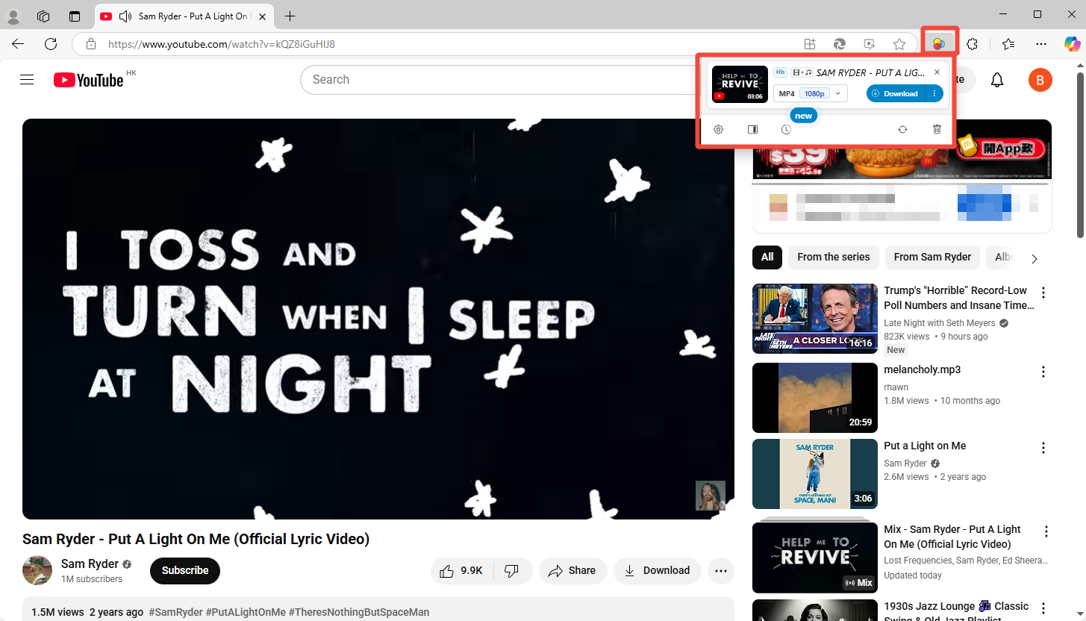Open more options beside the blue Download button

(x=934, y=93)
